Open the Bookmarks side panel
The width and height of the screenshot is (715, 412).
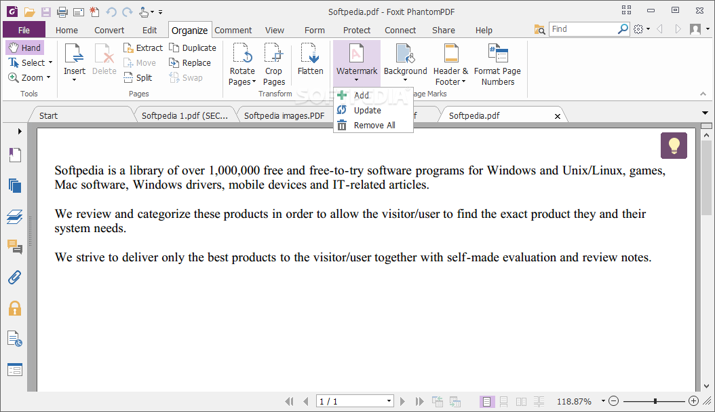pos(15,155)
